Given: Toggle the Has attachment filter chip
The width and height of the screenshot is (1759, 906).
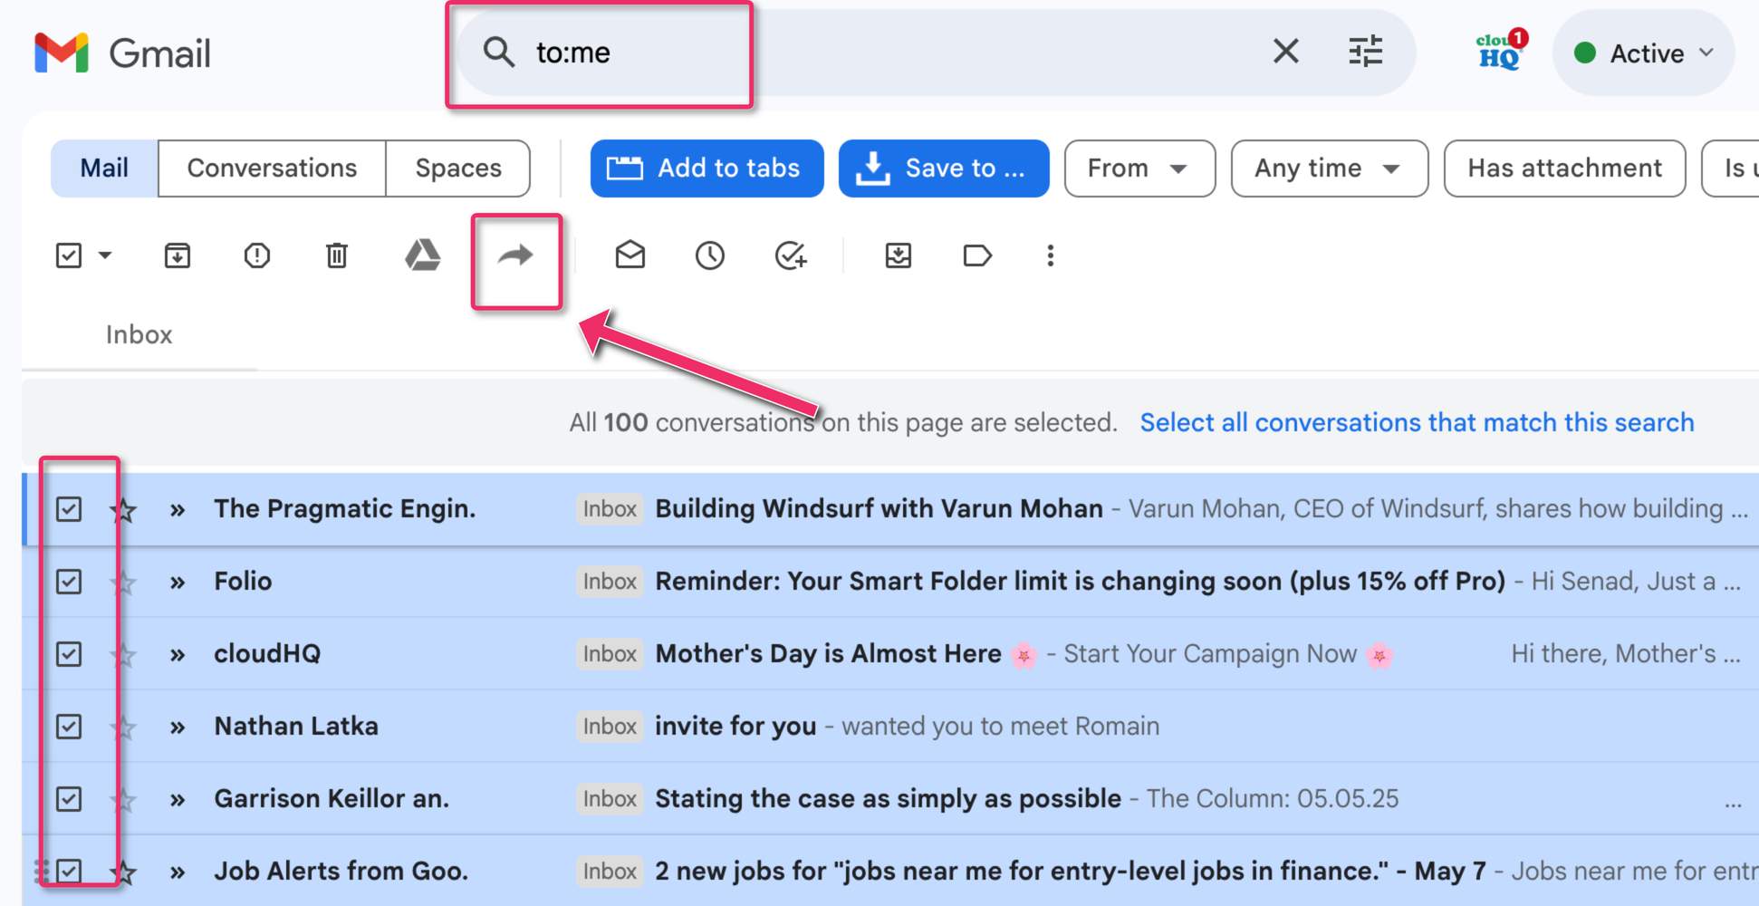Looking at the screenshot, I should (1564, 169).
